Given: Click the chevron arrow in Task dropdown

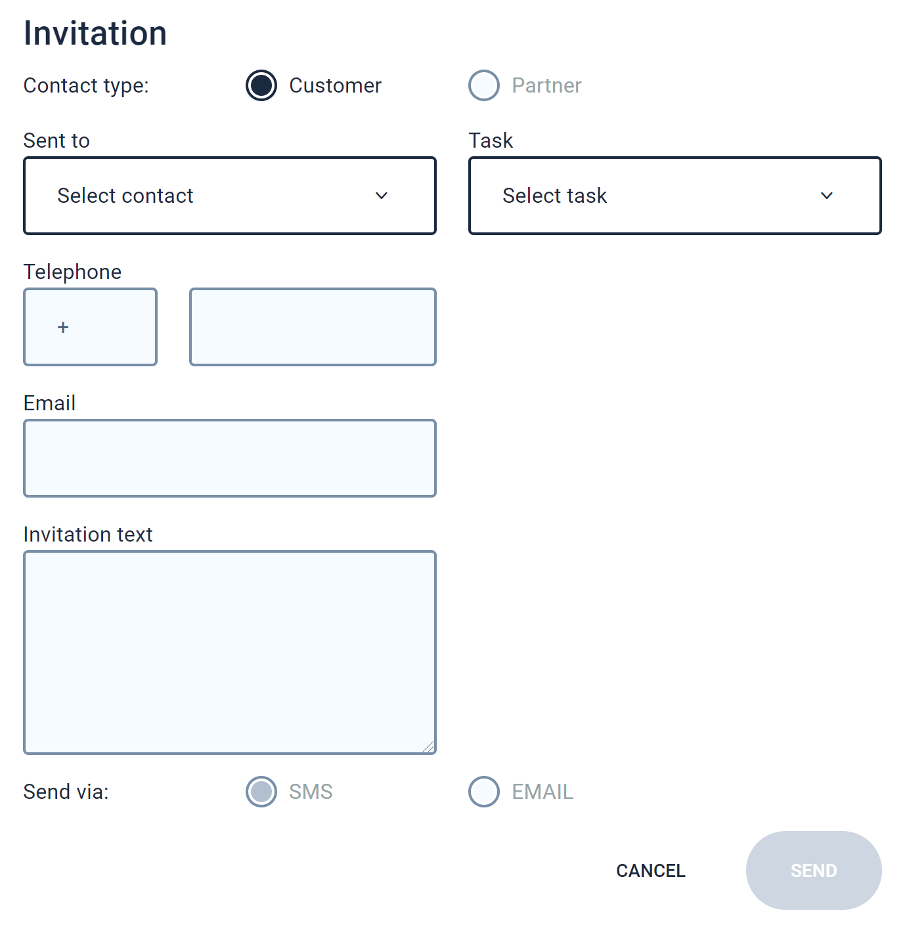Looking at the screenshot, I should click(827, 196).
